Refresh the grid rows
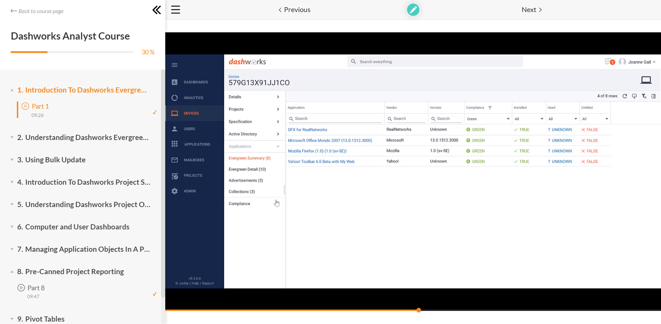Viewport: 661px width, 324px height. coord(625,96)
